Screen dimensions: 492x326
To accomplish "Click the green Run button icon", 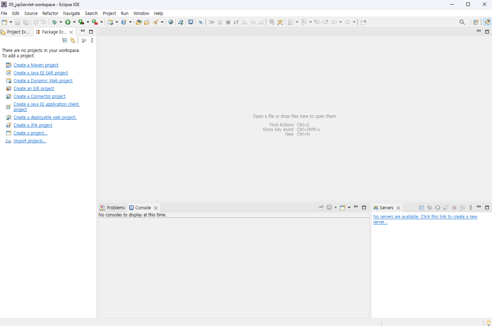I will point(68,22).
